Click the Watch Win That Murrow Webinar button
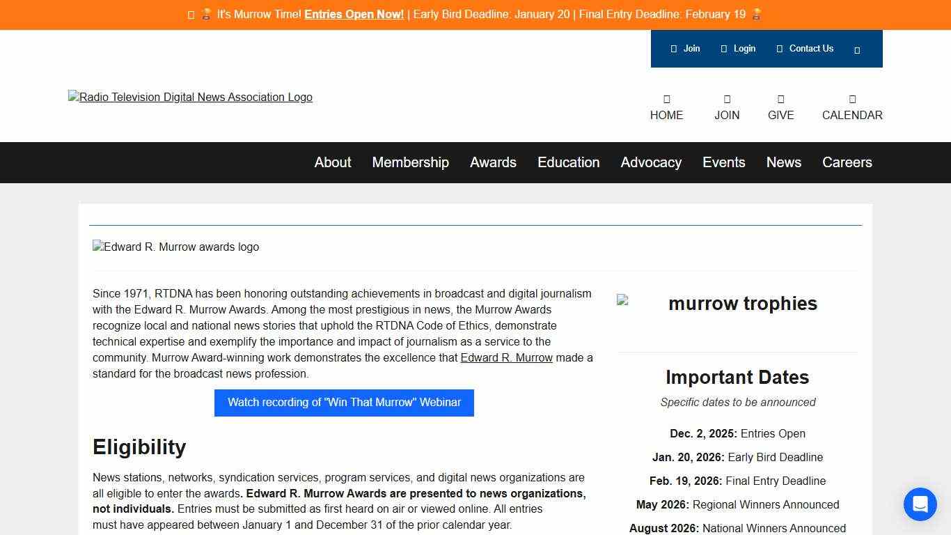This screenshot has height=535, width=951. (343, 403)
